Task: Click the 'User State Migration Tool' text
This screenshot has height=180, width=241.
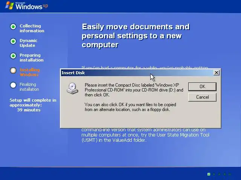Action: (x=183, y=135)
